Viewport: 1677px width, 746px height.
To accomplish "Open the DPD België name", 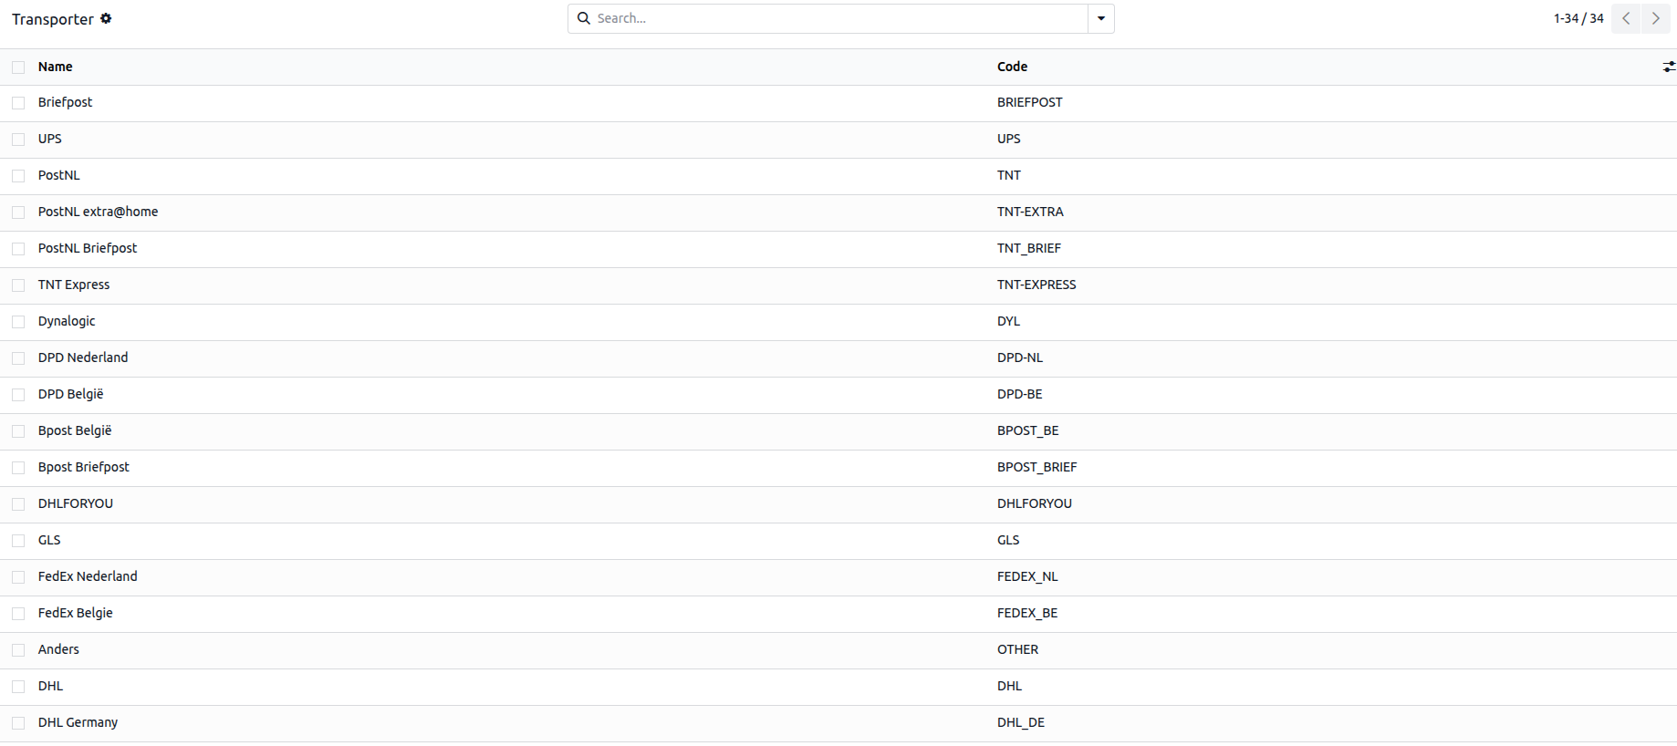I will tap(71, 394).
